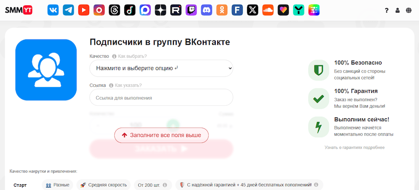Image resolution: width=419 pixels, height=190 pixels.
Task: Open the Twitch services icon
Action: 191,10
